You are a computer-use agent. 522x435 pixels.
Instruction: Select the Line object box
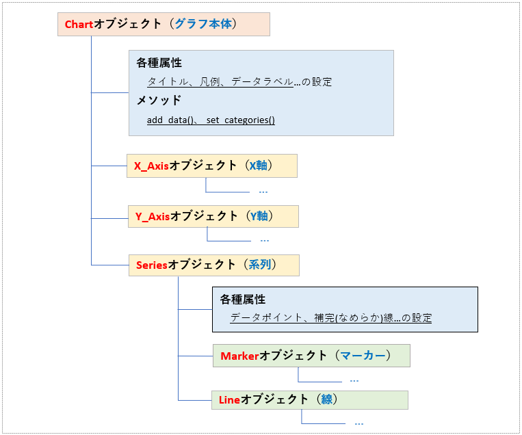[309, 399]
